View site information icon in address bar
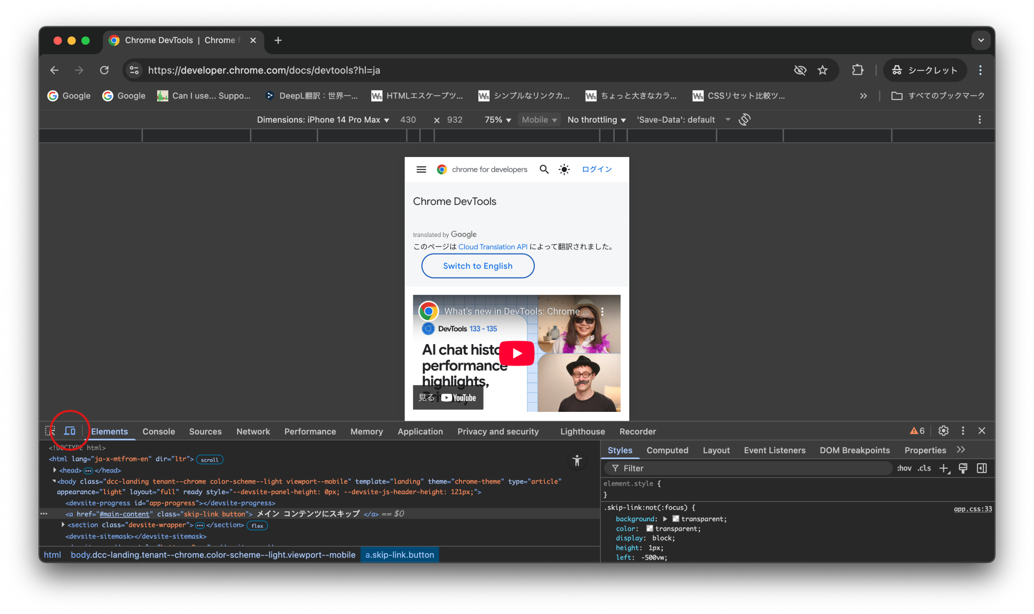This screenshot has height=614, width=1034. (134, 70)
